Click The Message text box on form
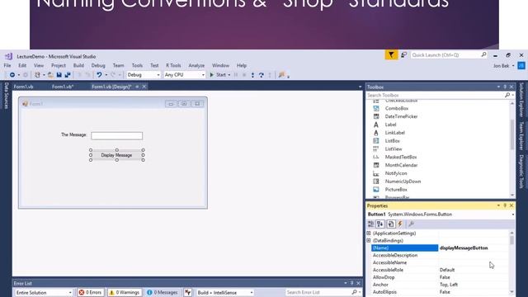Image resolution: width=528 pixels, height=297 pixels. pos(116,135)
